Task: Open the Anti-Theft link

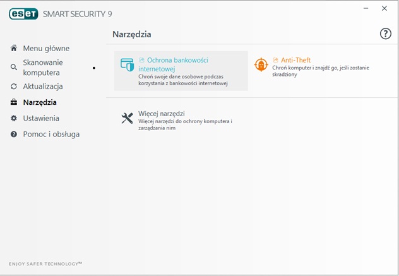Action: 295,60
